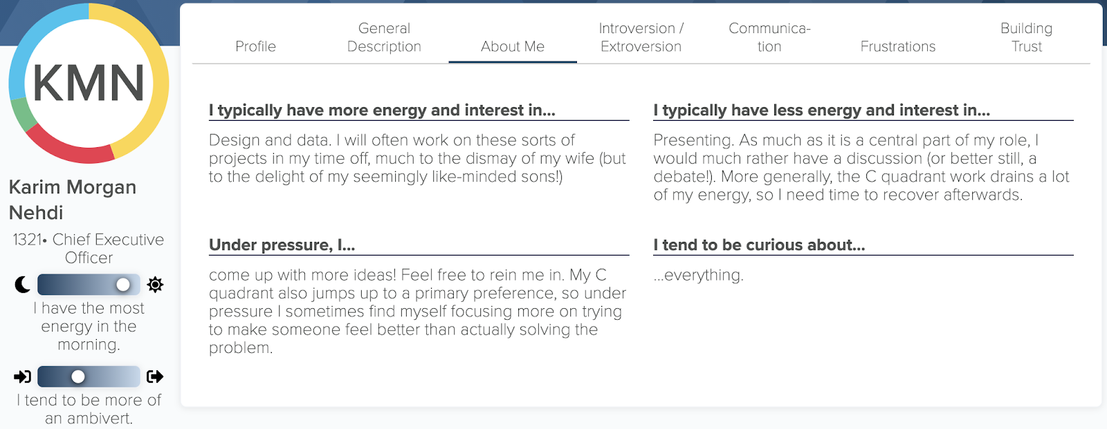Screen dimensions: 1107x429
Task: Click the ambivert slider handle
Action: coord(78,376)
